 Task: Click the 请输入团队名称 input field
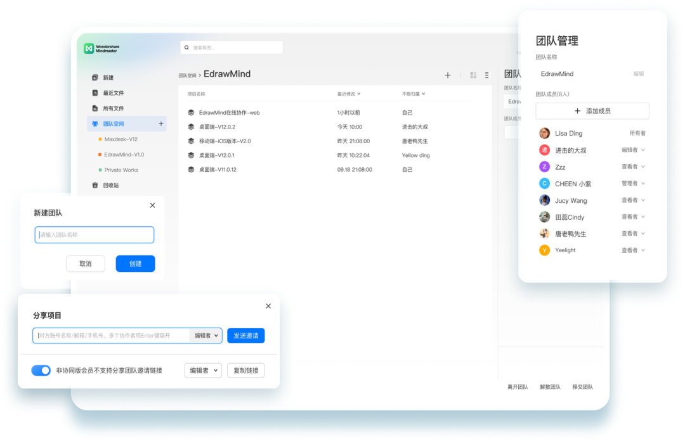coord(95,235)
